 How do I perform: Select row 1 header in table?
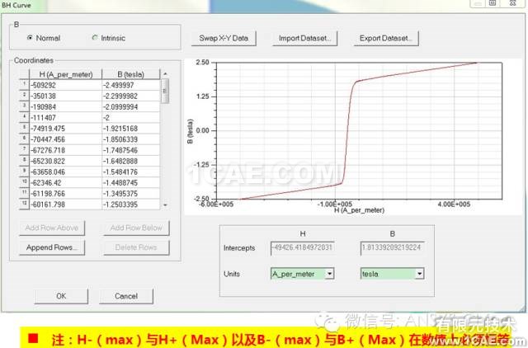pos(24,85)
